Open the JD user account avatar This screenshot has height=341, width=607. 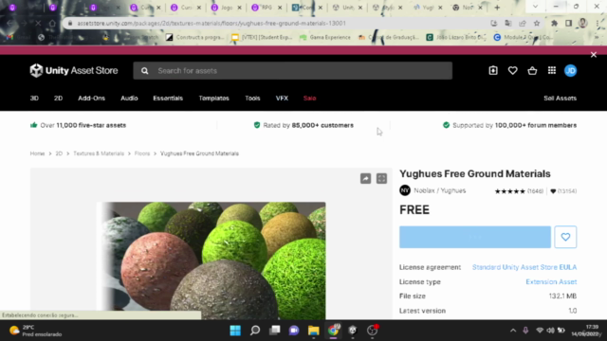point(570,70)
